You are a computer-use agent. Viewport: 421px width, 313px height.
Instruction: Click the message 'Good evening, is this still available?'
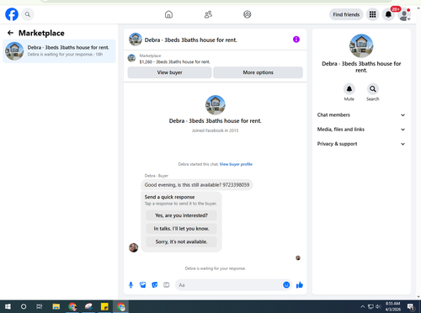click(x=197, y=185)
